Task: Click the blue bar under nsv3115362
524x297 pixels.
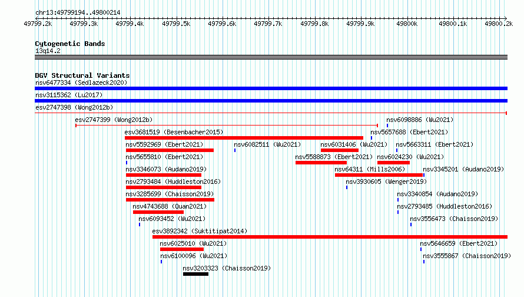Action: 271,101
